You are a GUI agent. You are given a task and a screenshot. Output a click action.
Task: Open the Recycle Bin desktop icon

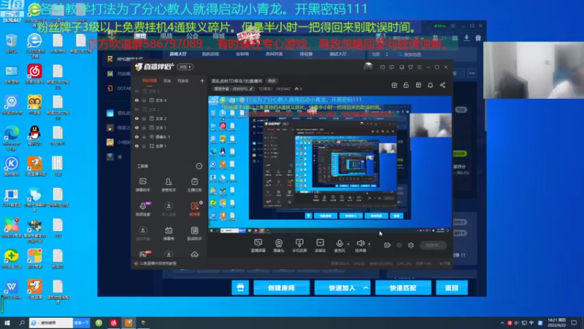pyautogui.click(x=11, y=43)
